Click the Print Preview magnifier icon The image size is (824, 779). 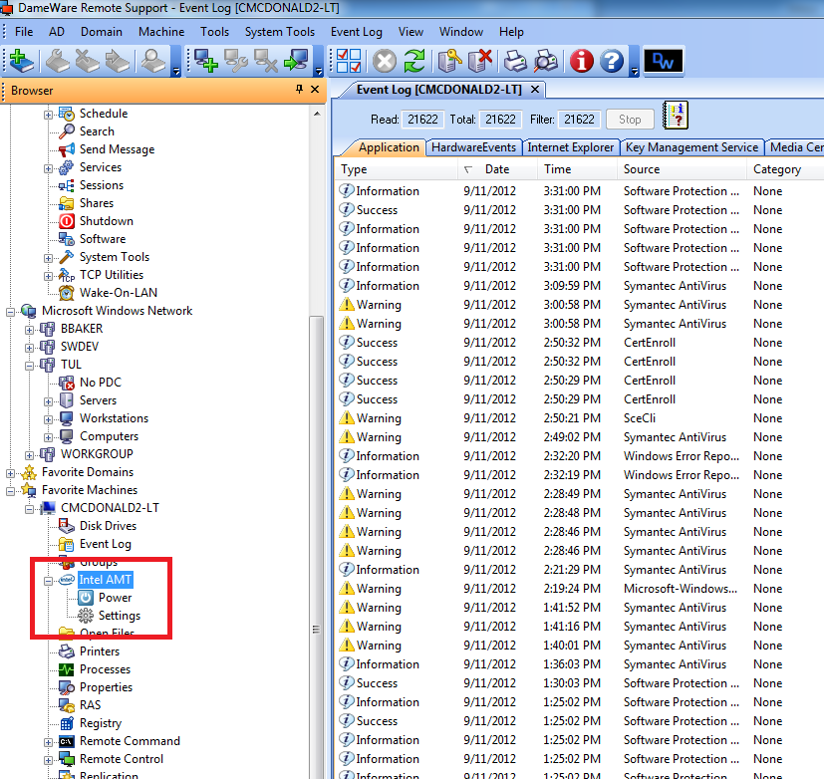pos(546,62)
